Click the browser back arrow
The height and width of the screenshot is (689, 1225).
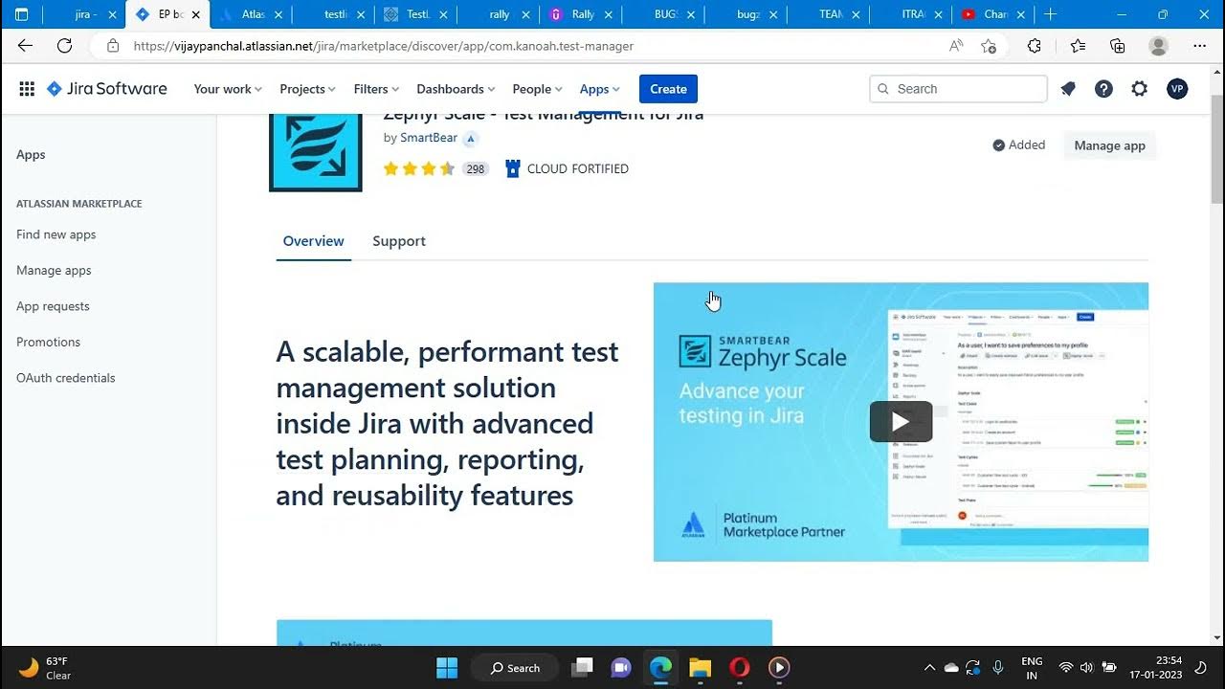click(25, 46)
